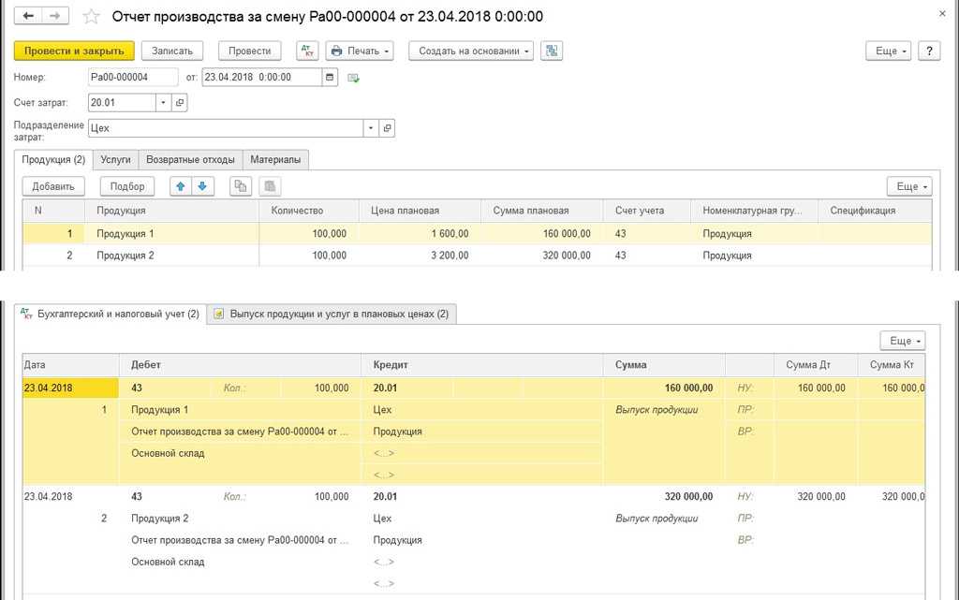Click the Кредит column header
959x600 pixels.
click(x=482, y=365)
